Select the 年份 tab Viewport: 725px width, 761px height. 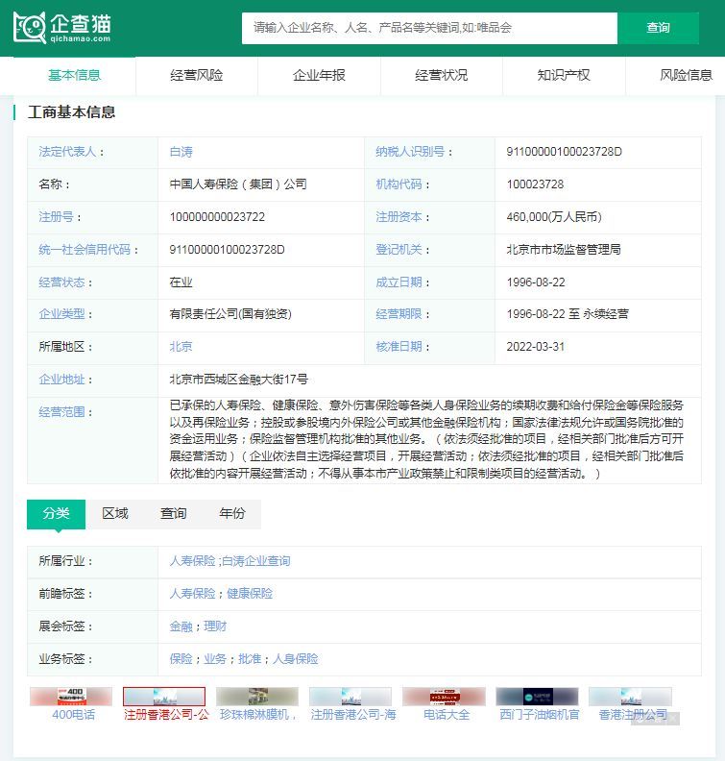(232, 513)
